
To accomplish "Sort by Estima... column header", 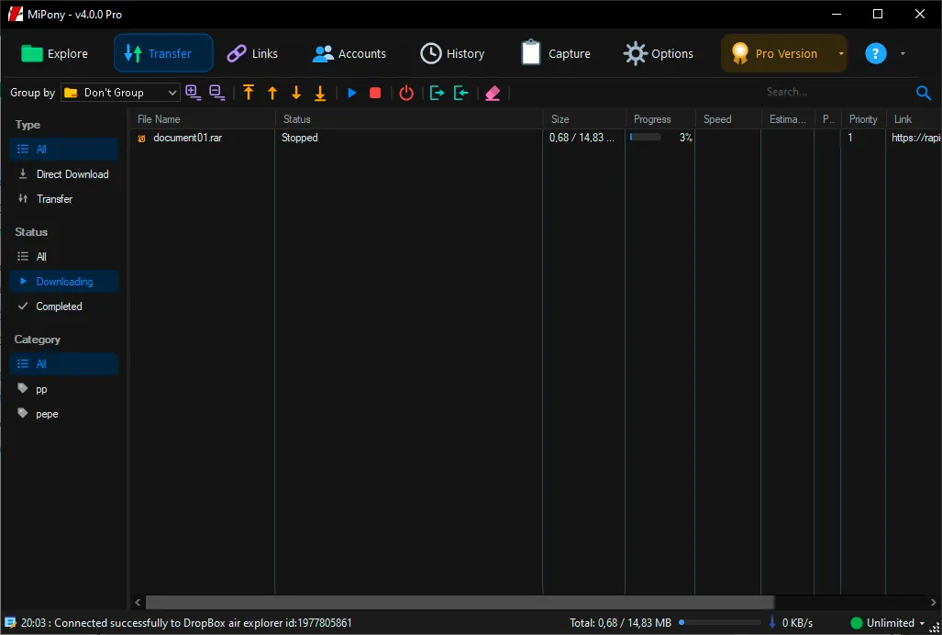I will click(788, 119).
